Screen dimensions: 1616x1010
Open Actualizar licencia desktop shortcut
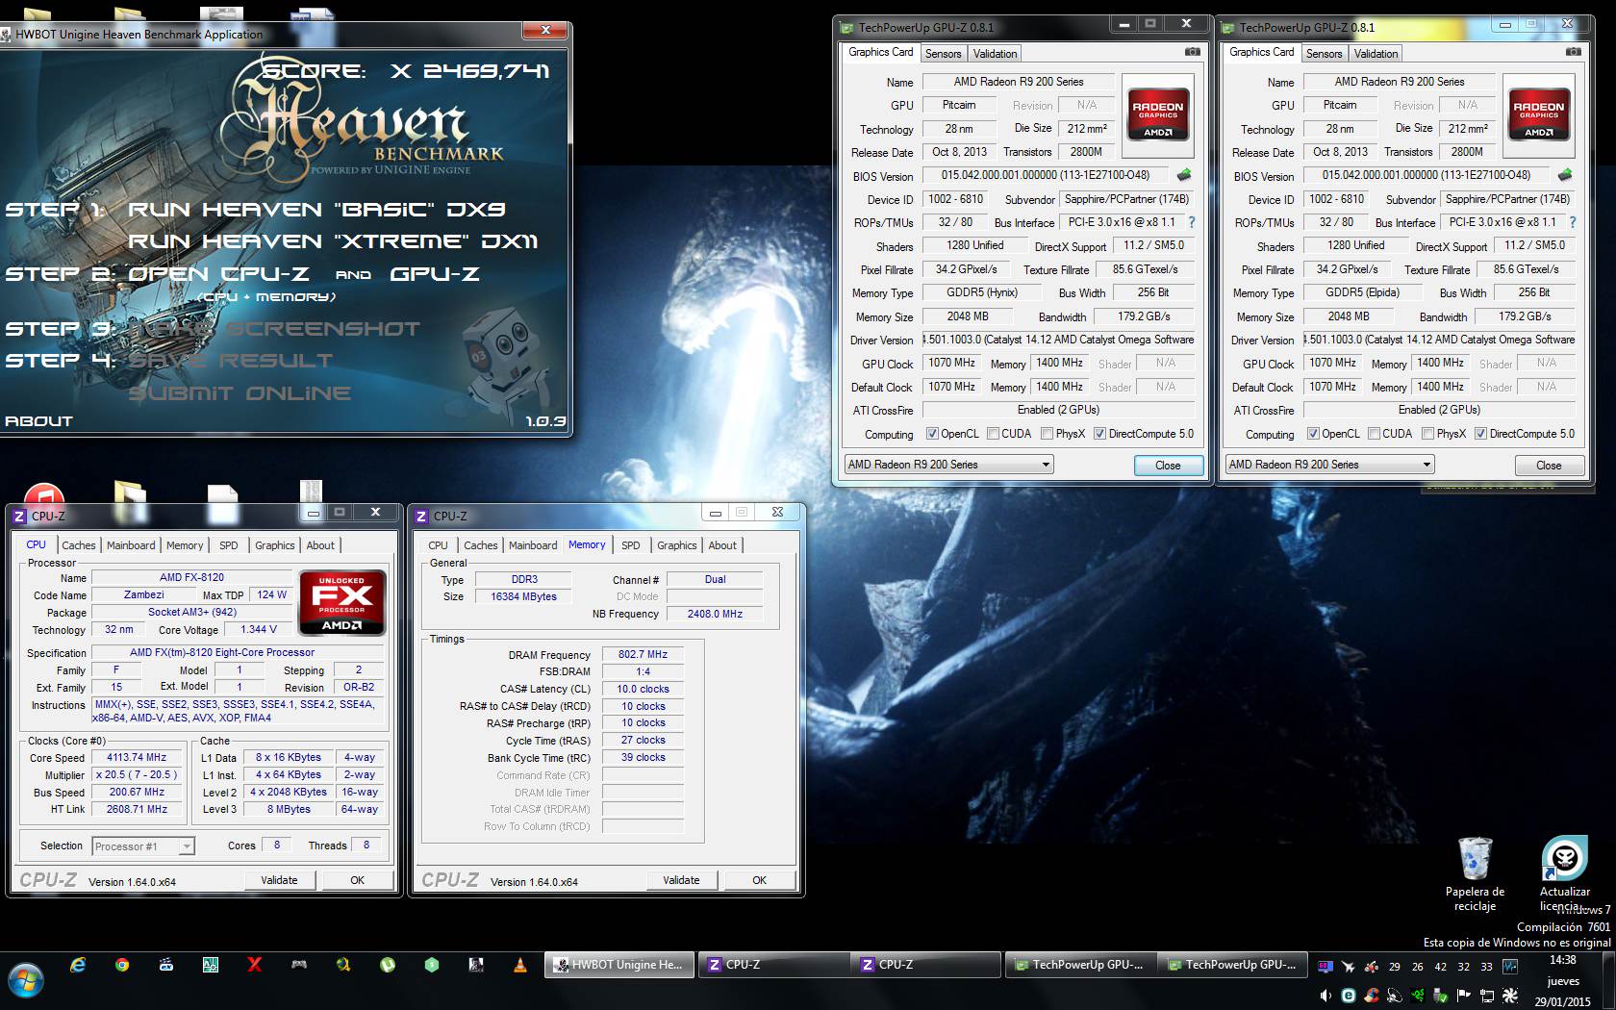click(1565, 872)
